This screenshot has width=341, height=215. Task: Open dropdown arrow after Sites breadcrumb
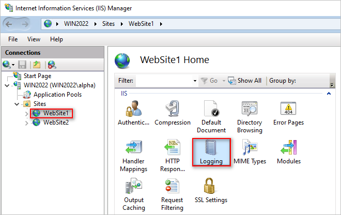(122, 24)
